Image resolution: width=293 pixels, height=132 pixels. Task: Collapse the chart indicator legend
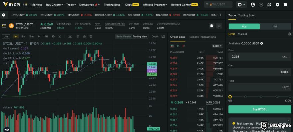pyautogui.click(x=6, y=63)
